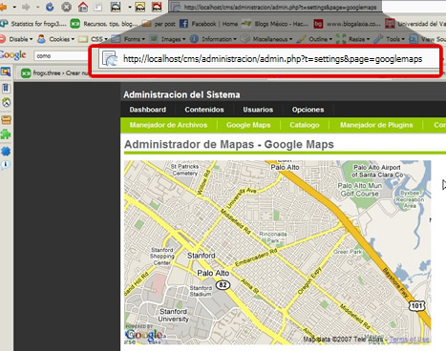Reload the page with the blue refresh icon
The image size is (446, 351).
[50, 7]
